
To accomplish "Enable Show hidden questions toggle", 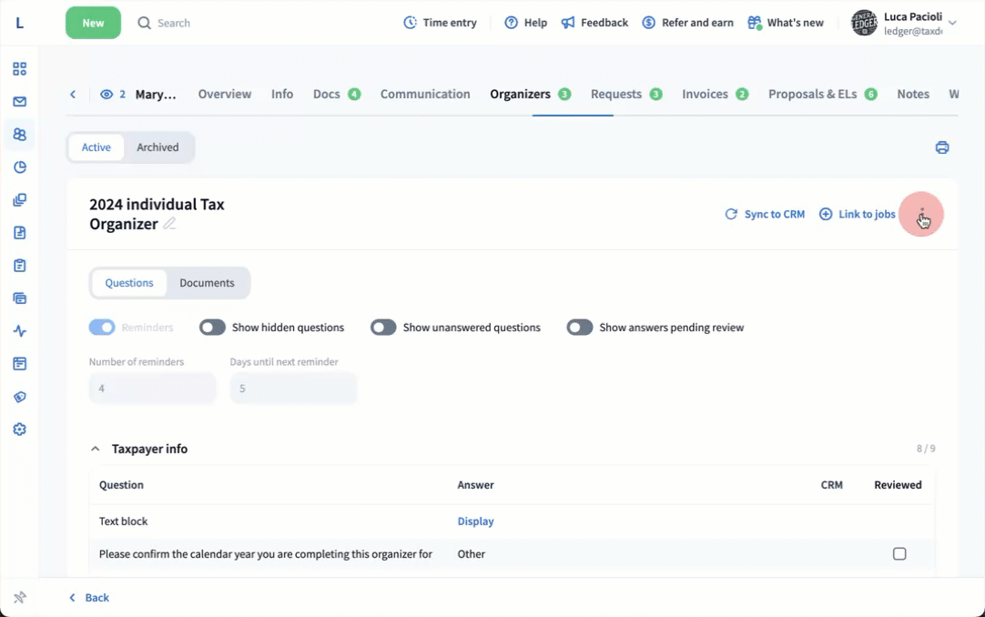I will [212, 328].
